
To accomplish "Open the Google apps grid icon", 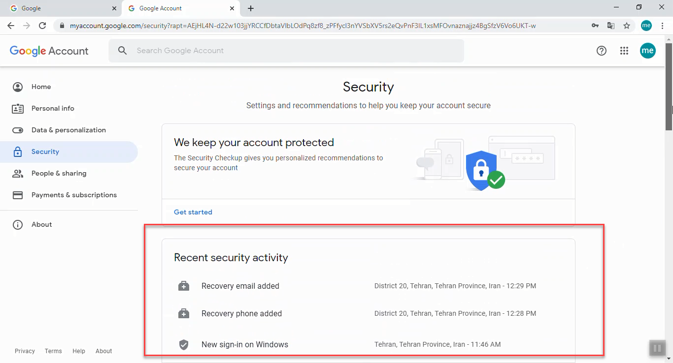I will pyautogui.click(x=624, y=51).
